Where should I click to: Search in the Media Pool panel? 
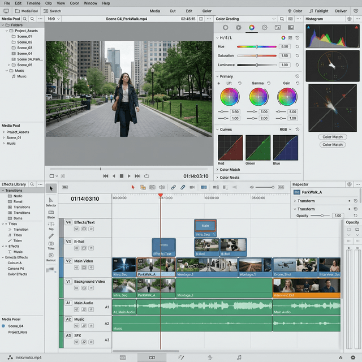point(25,19)
